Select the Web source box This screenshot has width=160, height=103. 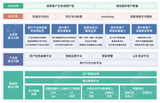point(54,93)
